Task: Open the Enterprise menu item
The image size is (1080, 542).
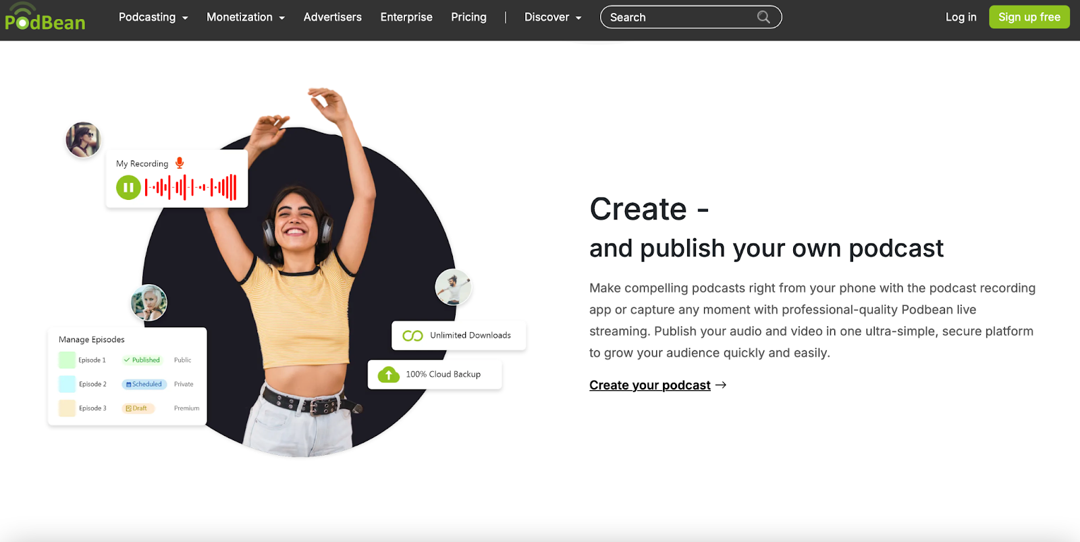Action: 406,17
